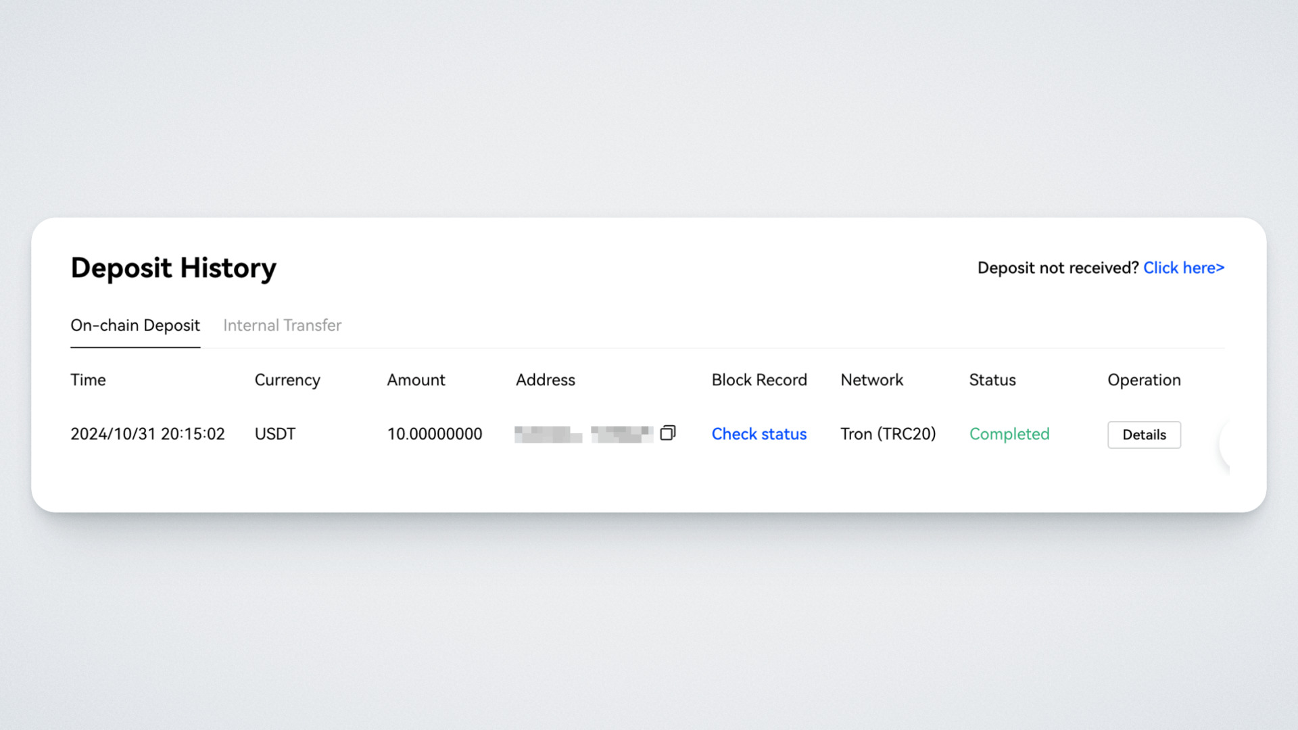The image size is (1298, 730).
Task: Click the Time column header
Action: point(88,380)
